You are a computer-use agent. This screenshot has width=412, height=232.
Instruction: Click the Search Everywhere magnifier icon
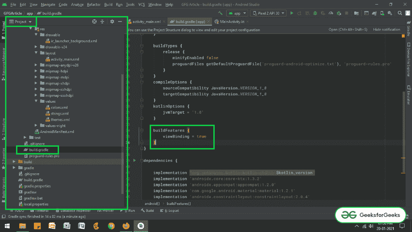tap(400, 13)
